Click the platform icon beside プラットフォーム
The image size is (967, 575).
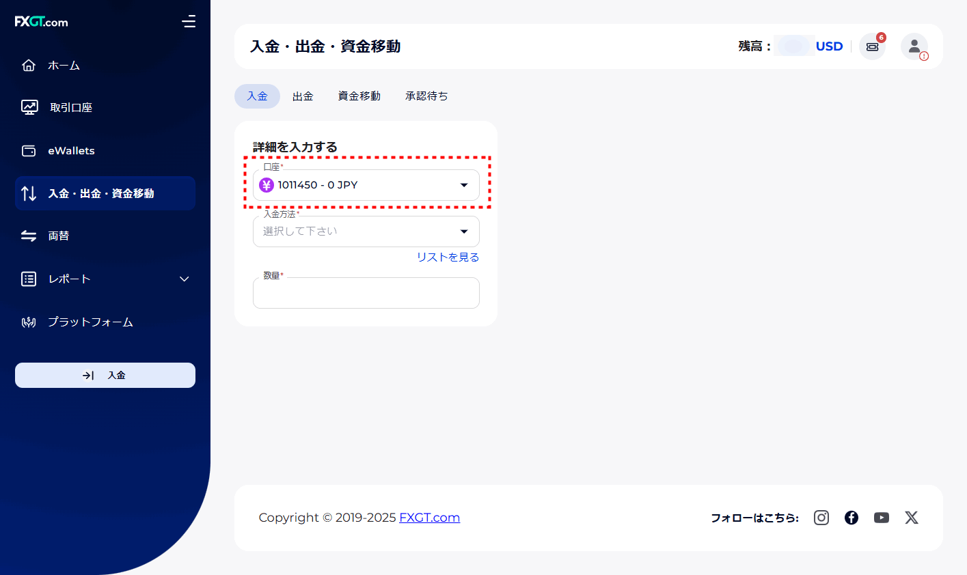(29, 322)
